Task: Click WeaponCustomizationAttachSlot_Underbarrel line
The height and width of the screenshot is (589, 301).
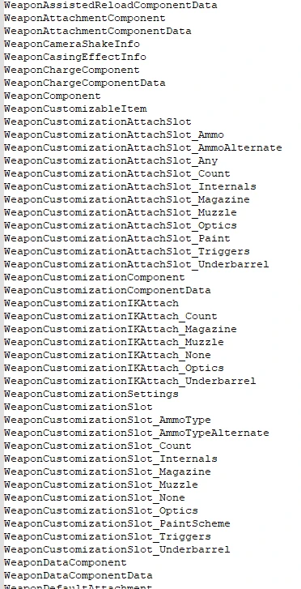Action: click(x=136, y=264)
